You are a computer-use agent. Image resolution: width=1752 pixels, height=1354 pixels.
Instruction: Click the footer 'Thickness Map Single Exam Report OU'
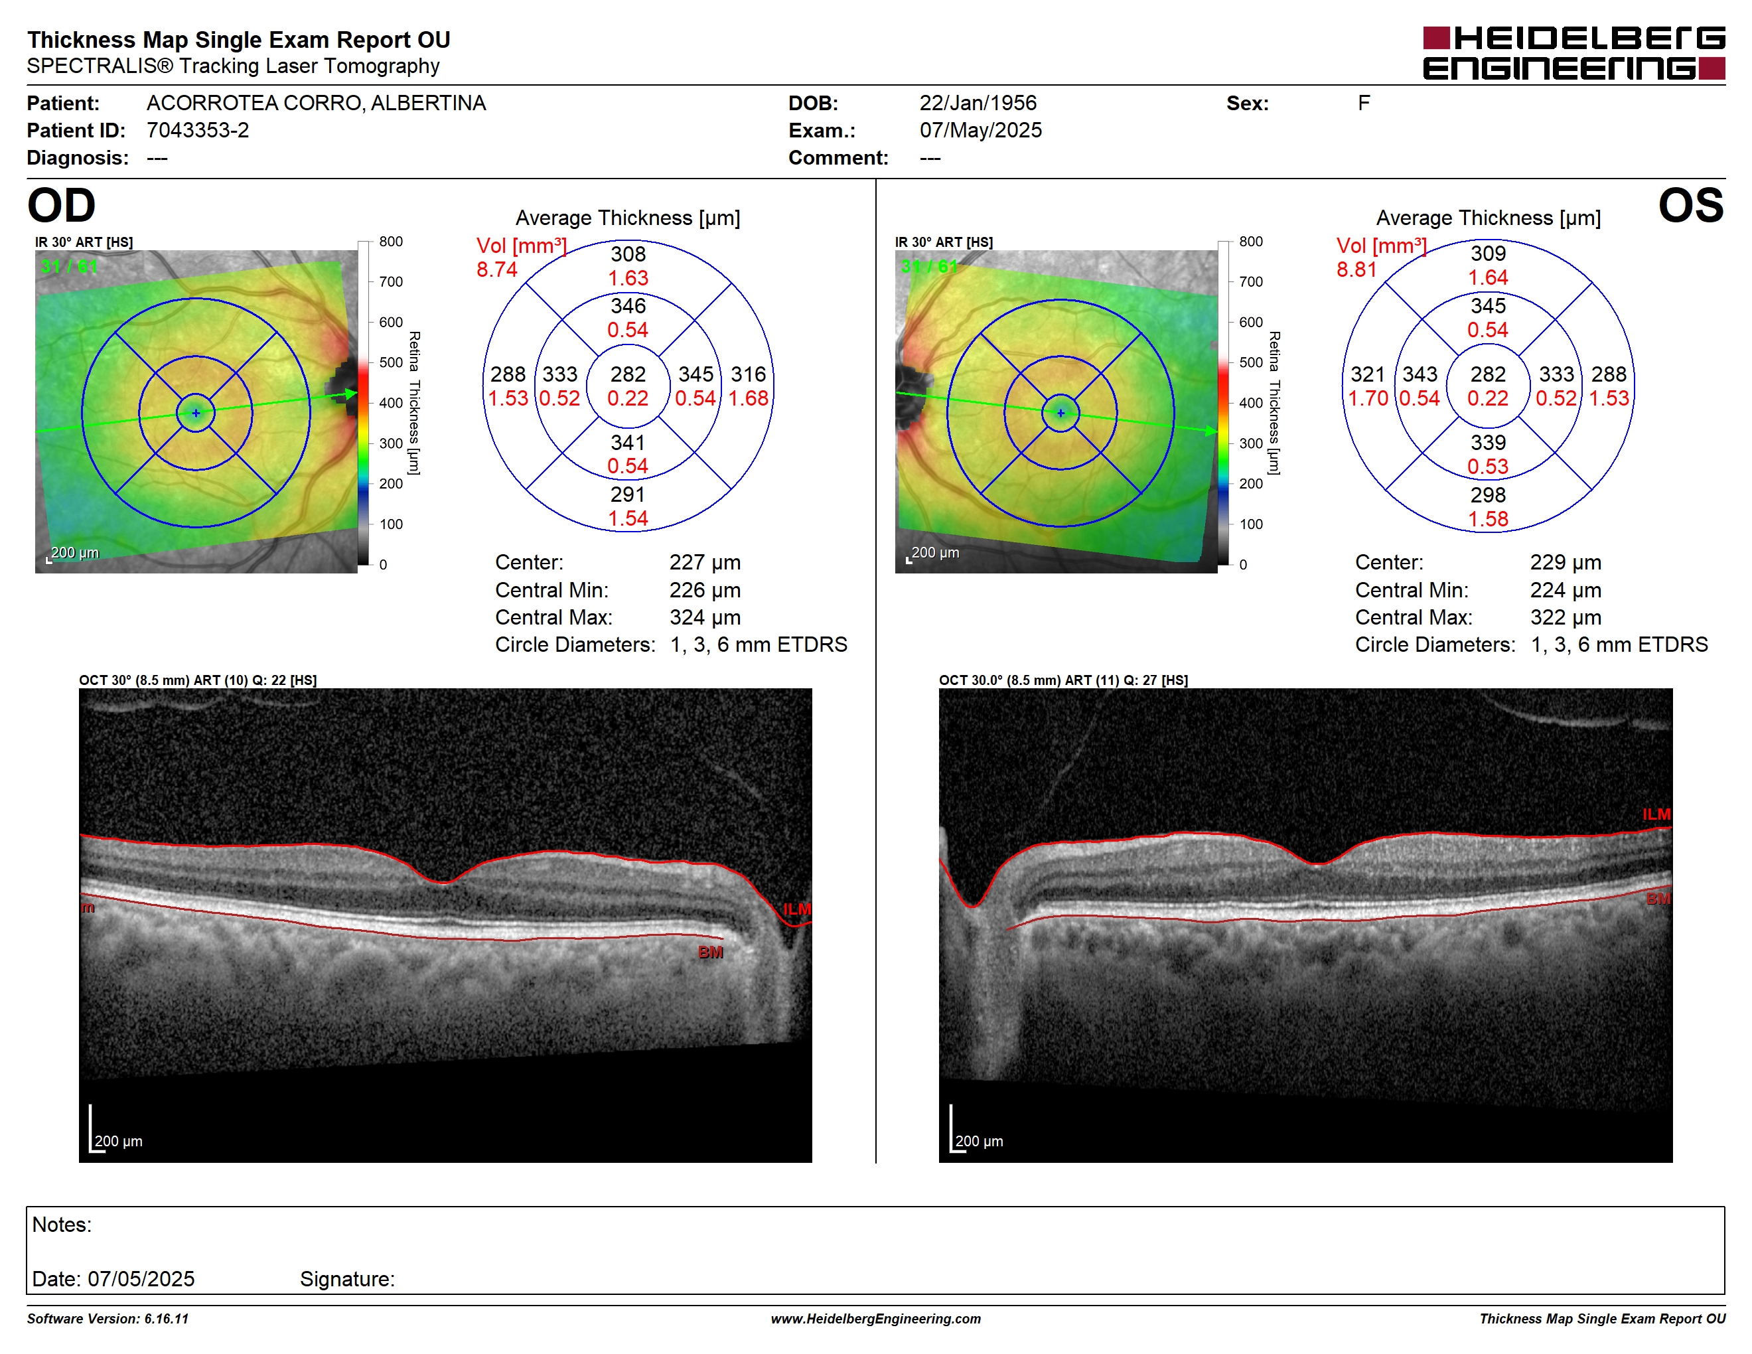pos(1602,1319)
